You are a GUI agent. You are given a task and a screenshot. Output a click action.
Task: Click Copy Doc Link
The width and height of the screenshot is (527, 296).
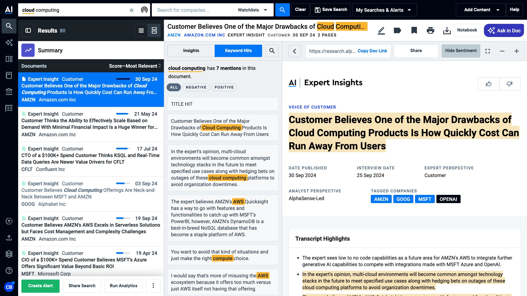[372, 51]
